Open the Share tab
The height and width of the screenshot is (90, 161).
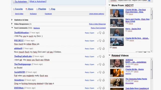(x=30, y=9)
